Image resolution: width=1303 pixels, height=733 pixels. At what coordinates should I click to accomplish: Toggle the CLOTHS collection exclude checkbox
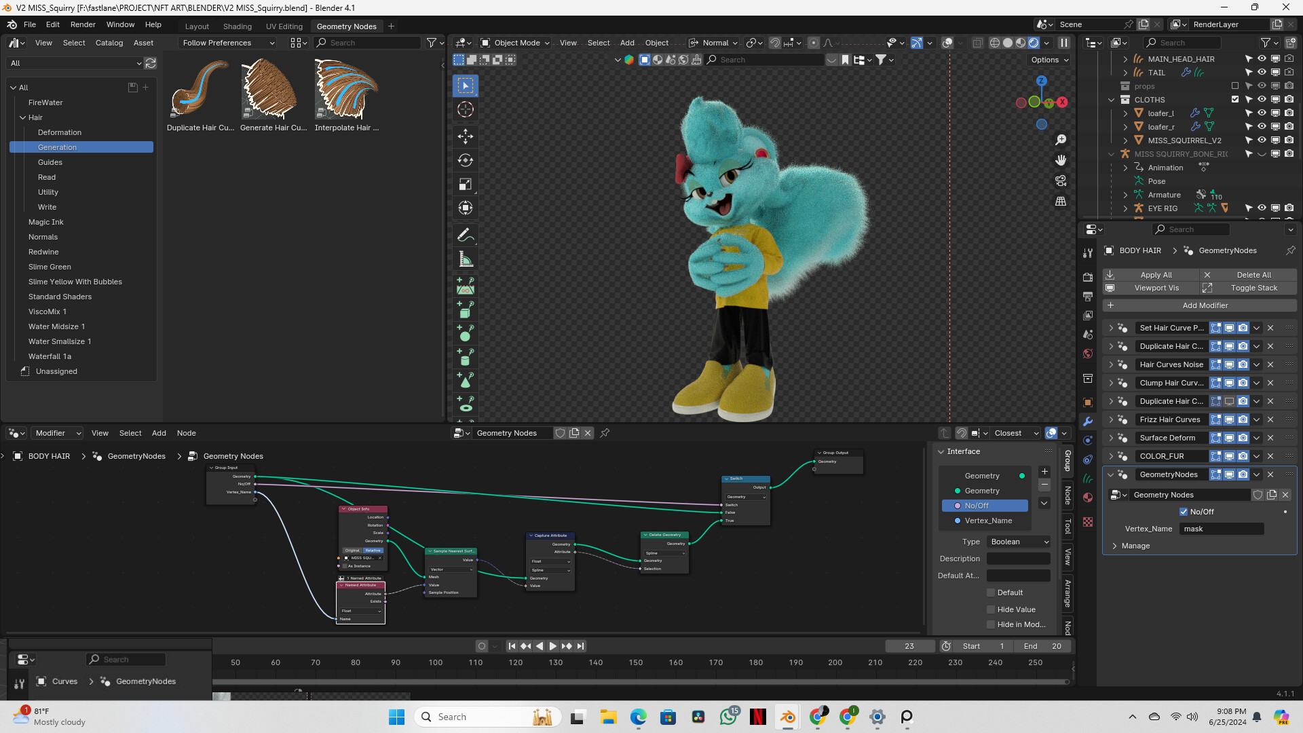[1235, 100]
